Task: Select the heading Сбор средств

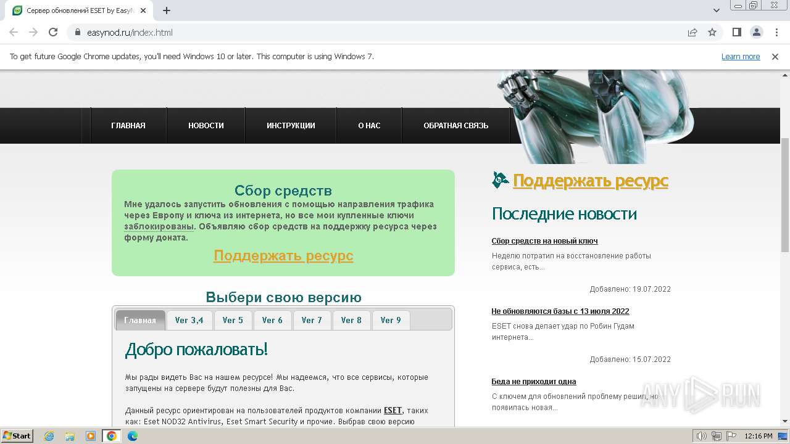Action: (283, 191)
